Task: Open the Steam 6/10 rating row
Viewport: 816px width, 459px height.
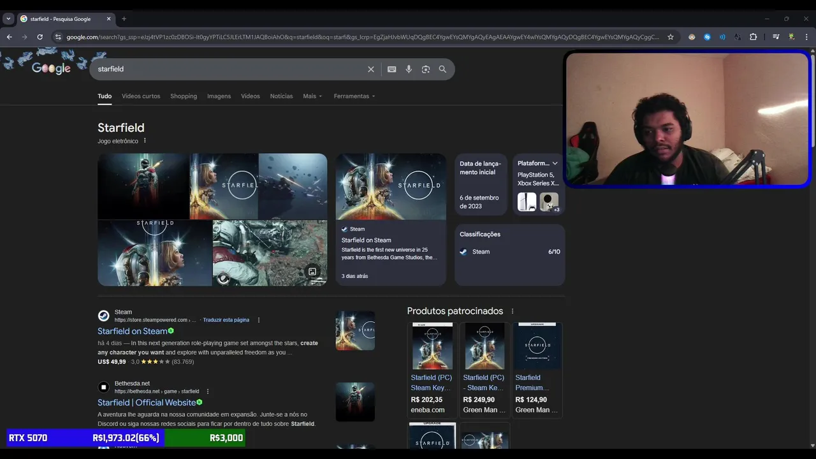Action: (510, 252)
